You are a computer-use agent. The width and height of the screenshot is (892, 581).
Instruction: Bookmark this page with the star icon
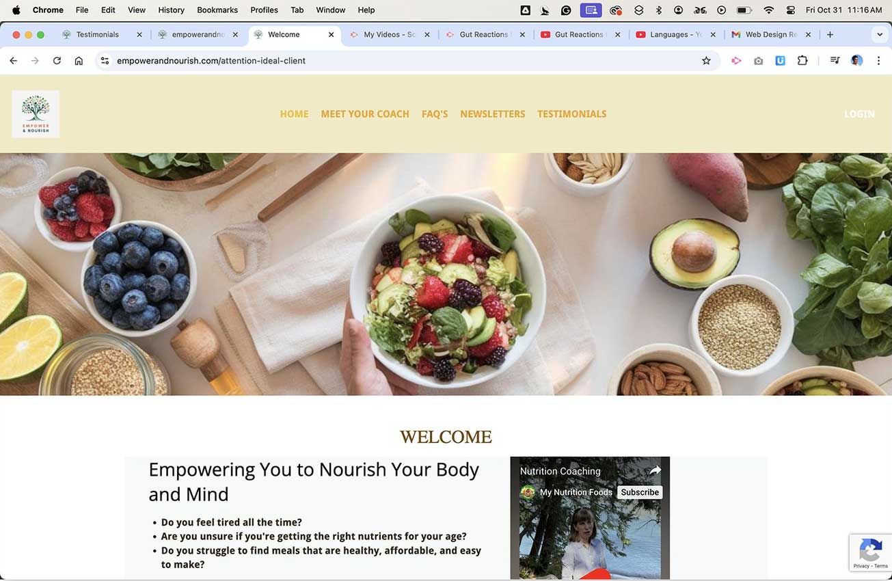(x=706, y=61)
